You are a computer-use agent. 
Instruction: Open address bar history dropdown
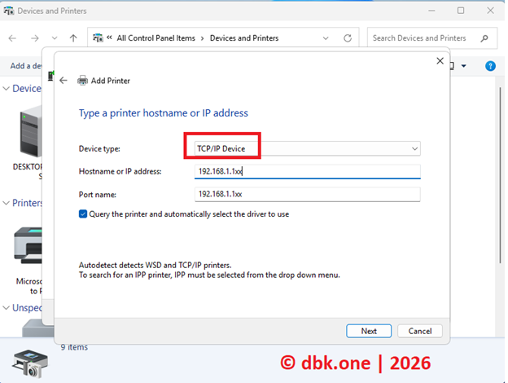point(326,38)
